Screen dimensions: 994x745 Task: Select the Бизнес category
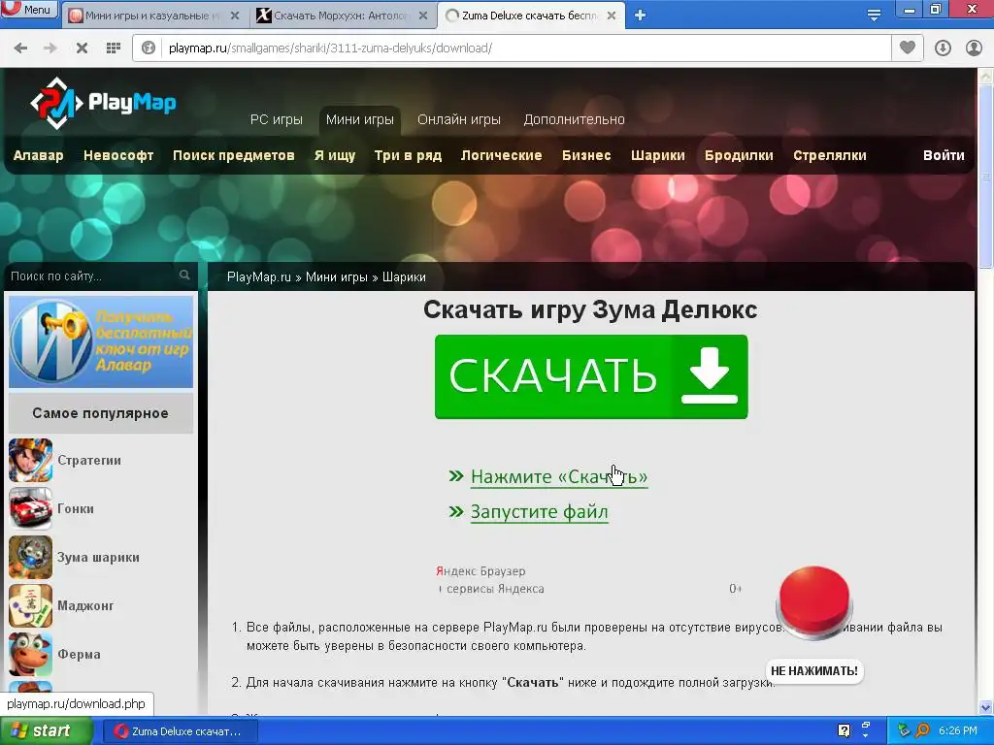coord(586,155)
